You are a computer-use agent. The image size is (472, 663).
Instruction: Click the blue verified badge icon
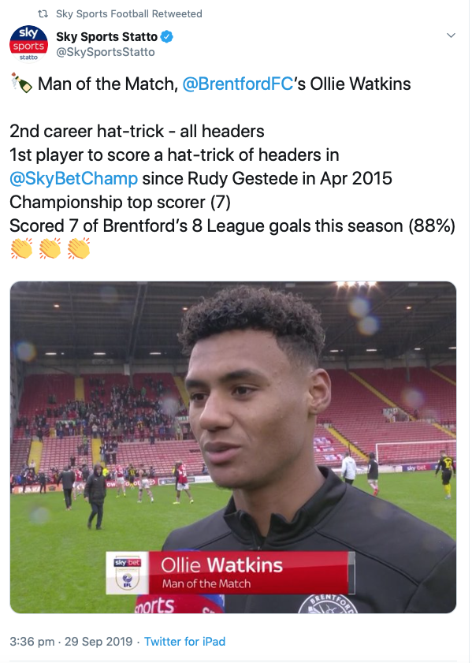pyautogui.click(x=167, y=37)
